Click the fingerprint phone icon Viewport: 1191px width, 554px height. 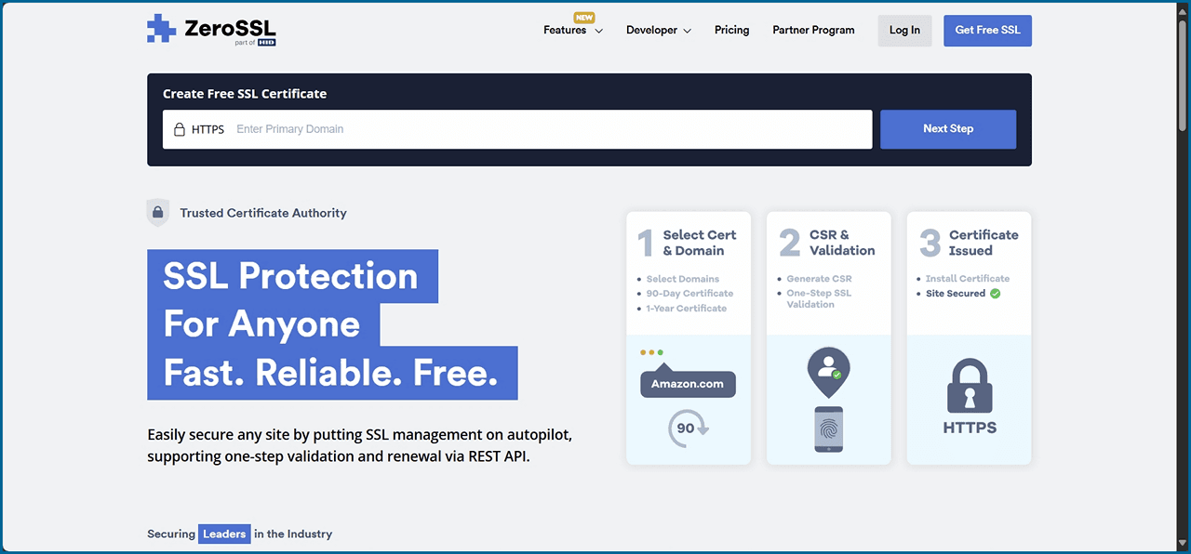point(828,429)
